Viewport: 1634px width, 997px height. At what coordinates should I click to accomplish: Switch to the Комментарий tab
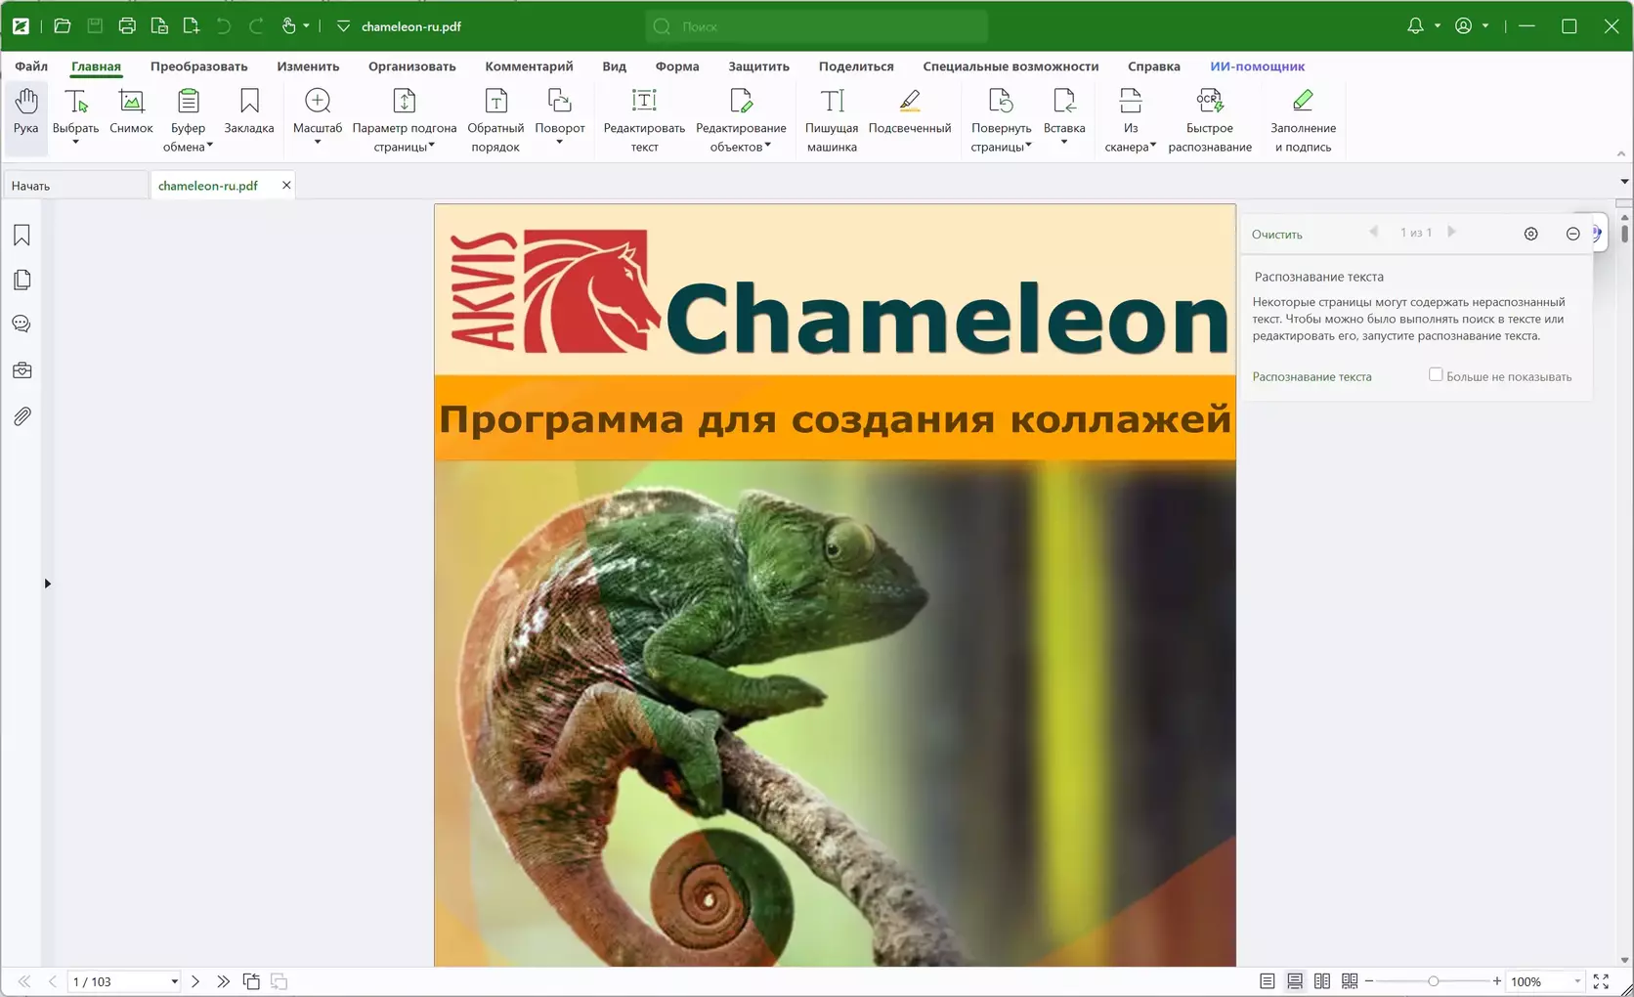tap(529, 66)
